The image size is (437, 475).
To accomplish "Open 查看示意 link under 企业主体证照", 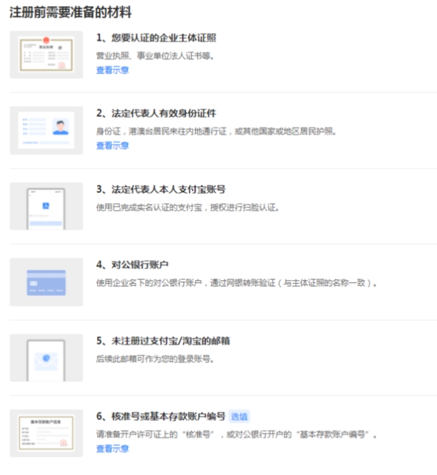I will click(x=112, y=70).
